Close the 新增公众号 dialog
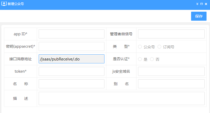The image size is (210, 113). click(x=206, y=4)
